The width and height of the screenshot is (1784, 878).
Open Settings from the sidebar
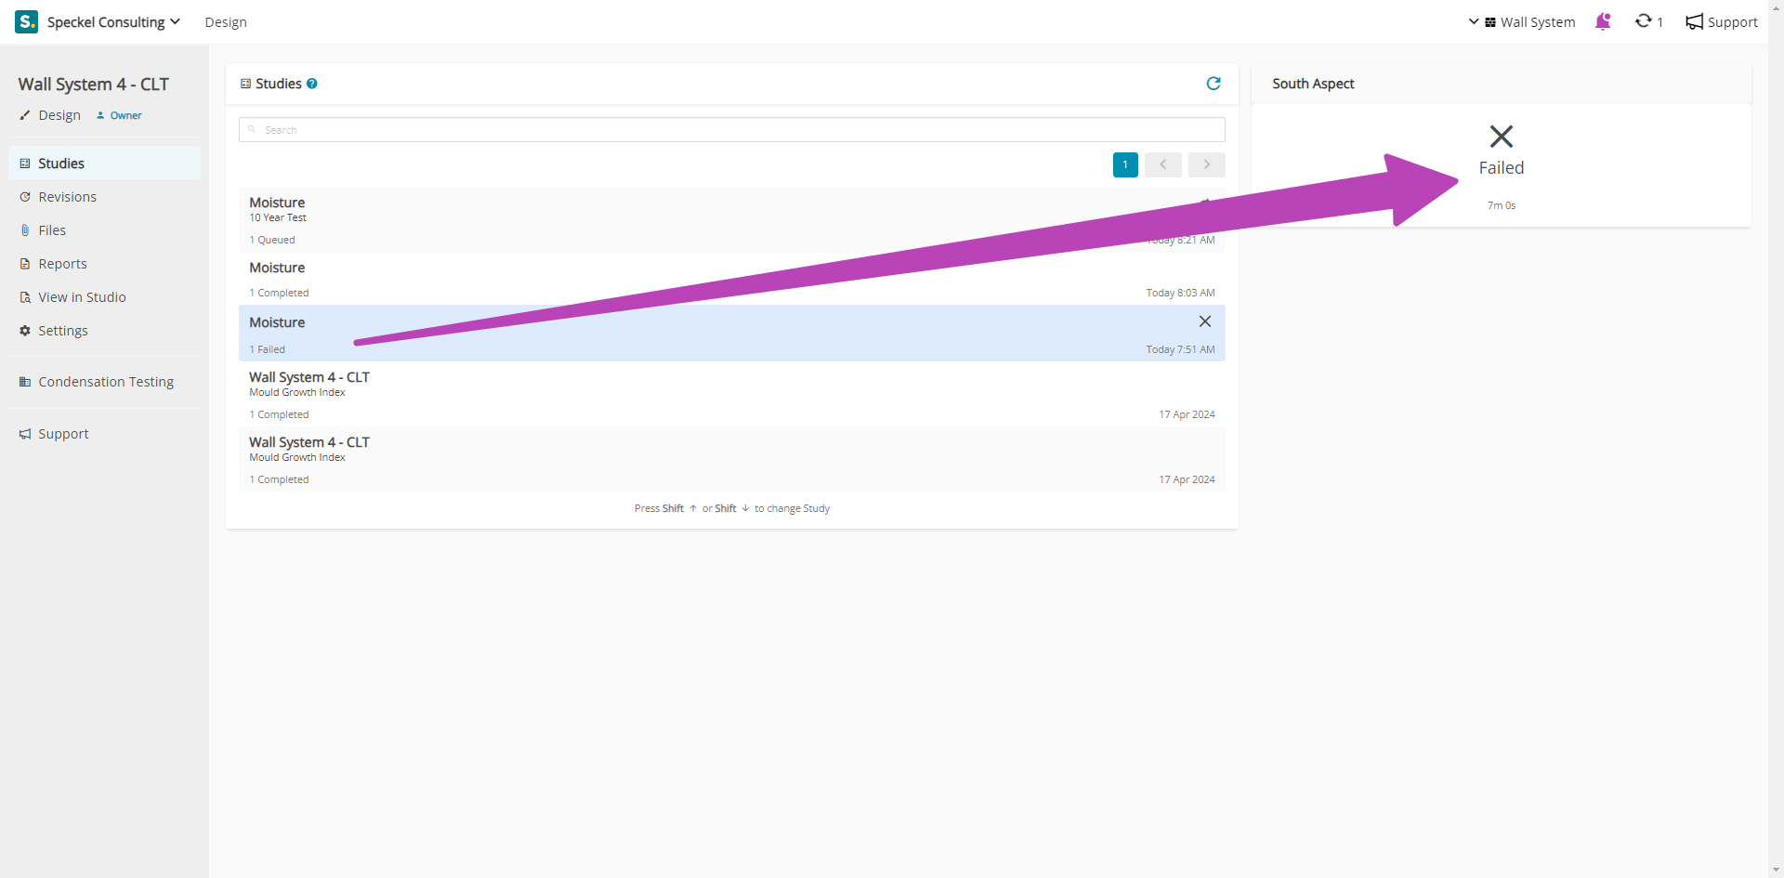(x=62, y=331)
